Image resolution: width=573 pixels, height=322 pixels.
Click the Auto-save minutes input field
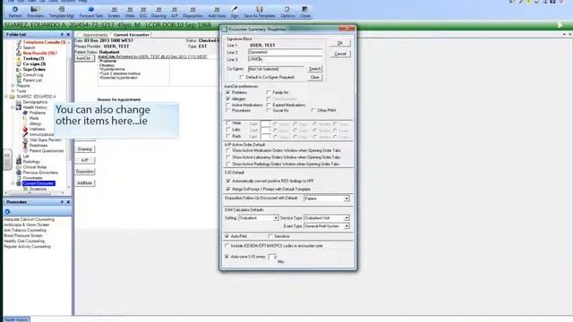coord(272,257)
